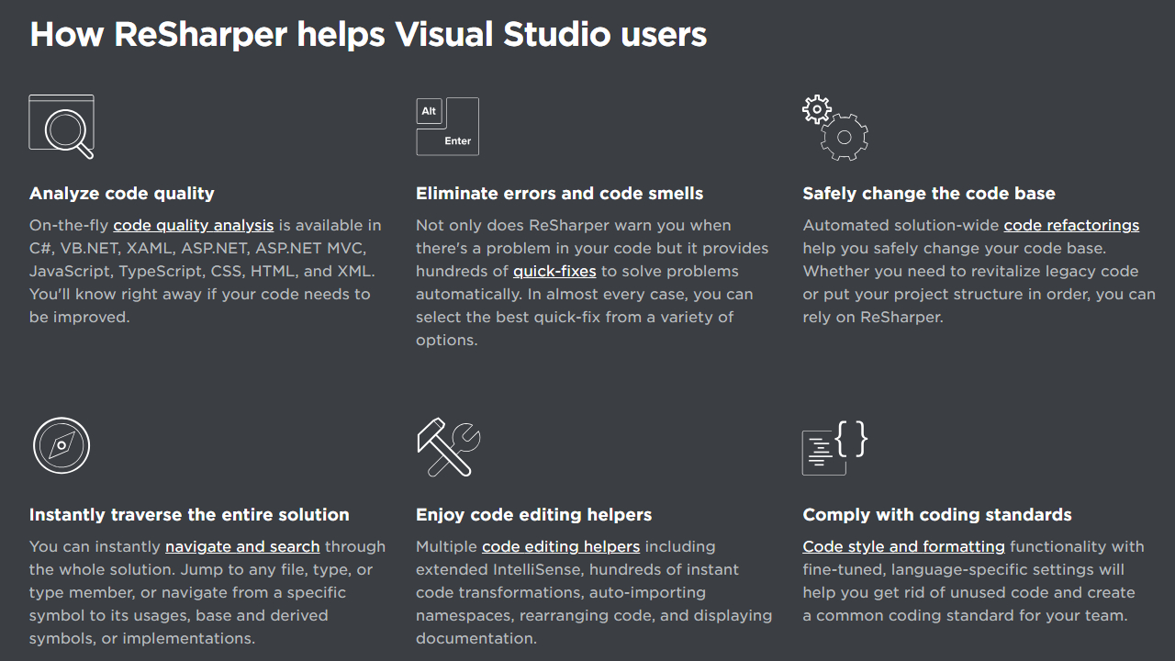Open the code quality analysis link
The width and height of the screenshot is (1175, 661).
194,225
